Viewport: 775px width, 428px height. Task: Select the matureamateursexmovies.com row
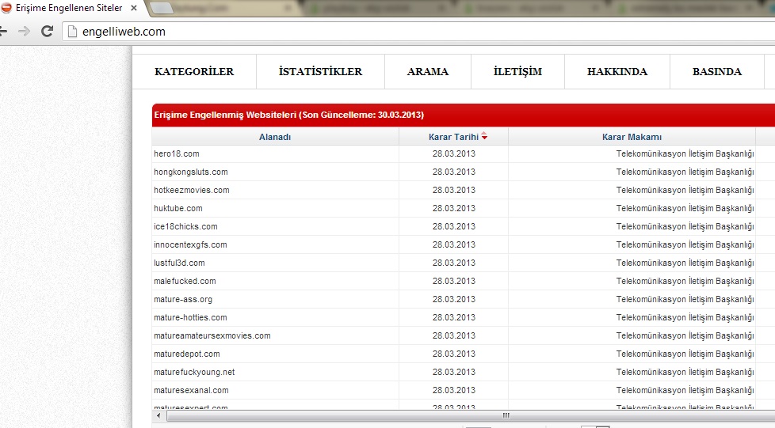tap(464, 336)
